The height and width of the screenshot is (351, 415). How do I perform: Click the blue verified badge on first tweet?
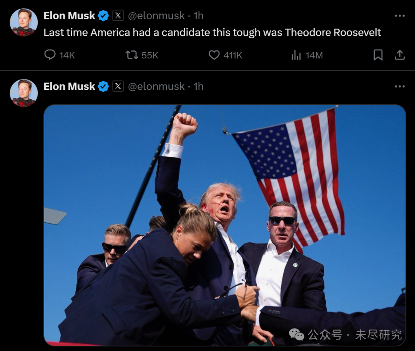(x=103, y=16)
